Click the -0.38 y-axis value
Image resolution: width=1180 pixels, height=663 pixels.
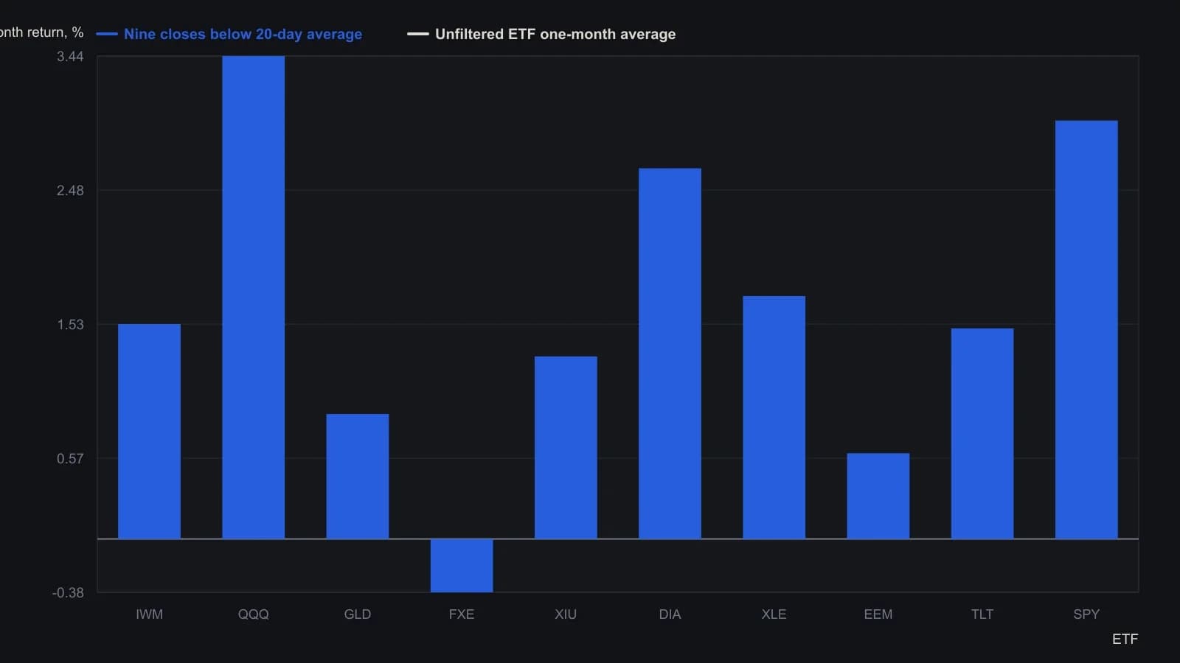[68, 593]
